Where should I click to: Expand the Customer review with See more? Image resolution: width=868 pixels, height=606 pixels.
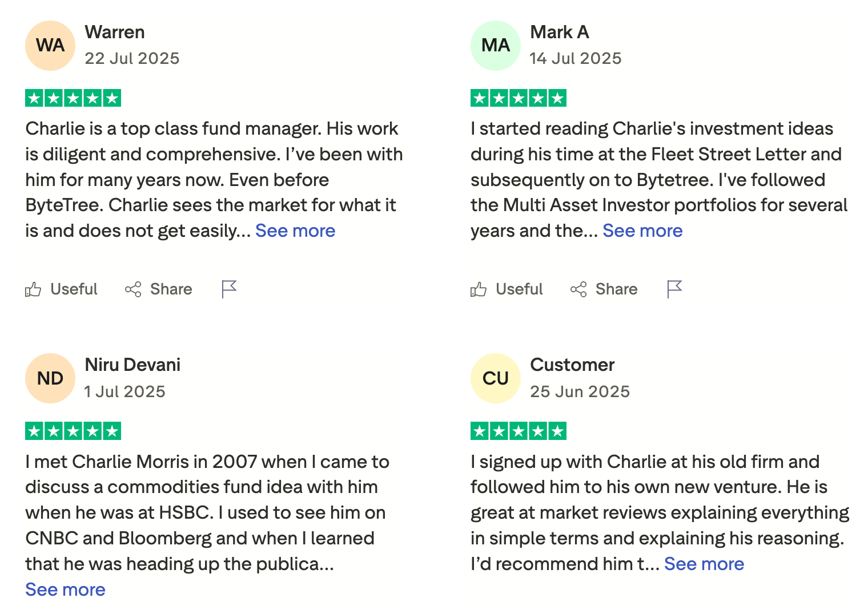pyautogui.click(x=704, y=564)
